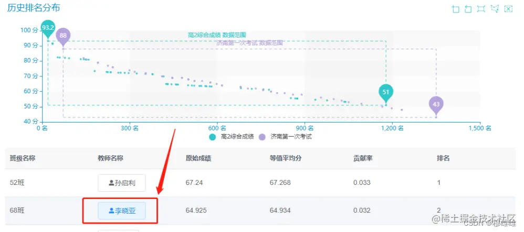This screenshot has height=232, width=524.
Task: Open teacher 李晓亚 button
Action: pyautogui.click(x=122, y=211)
